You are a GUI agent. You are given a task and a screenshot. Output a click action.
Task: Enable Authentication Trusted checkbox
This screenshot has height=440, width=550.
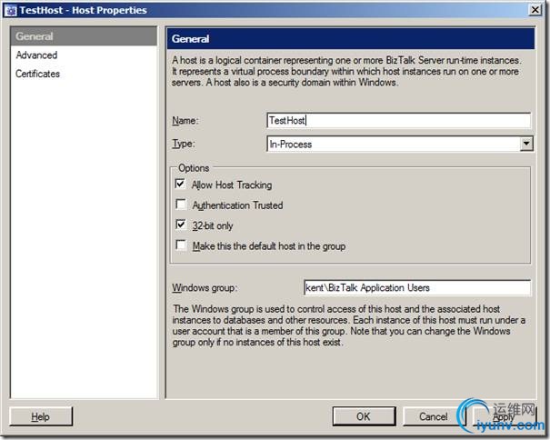[181, 205]
